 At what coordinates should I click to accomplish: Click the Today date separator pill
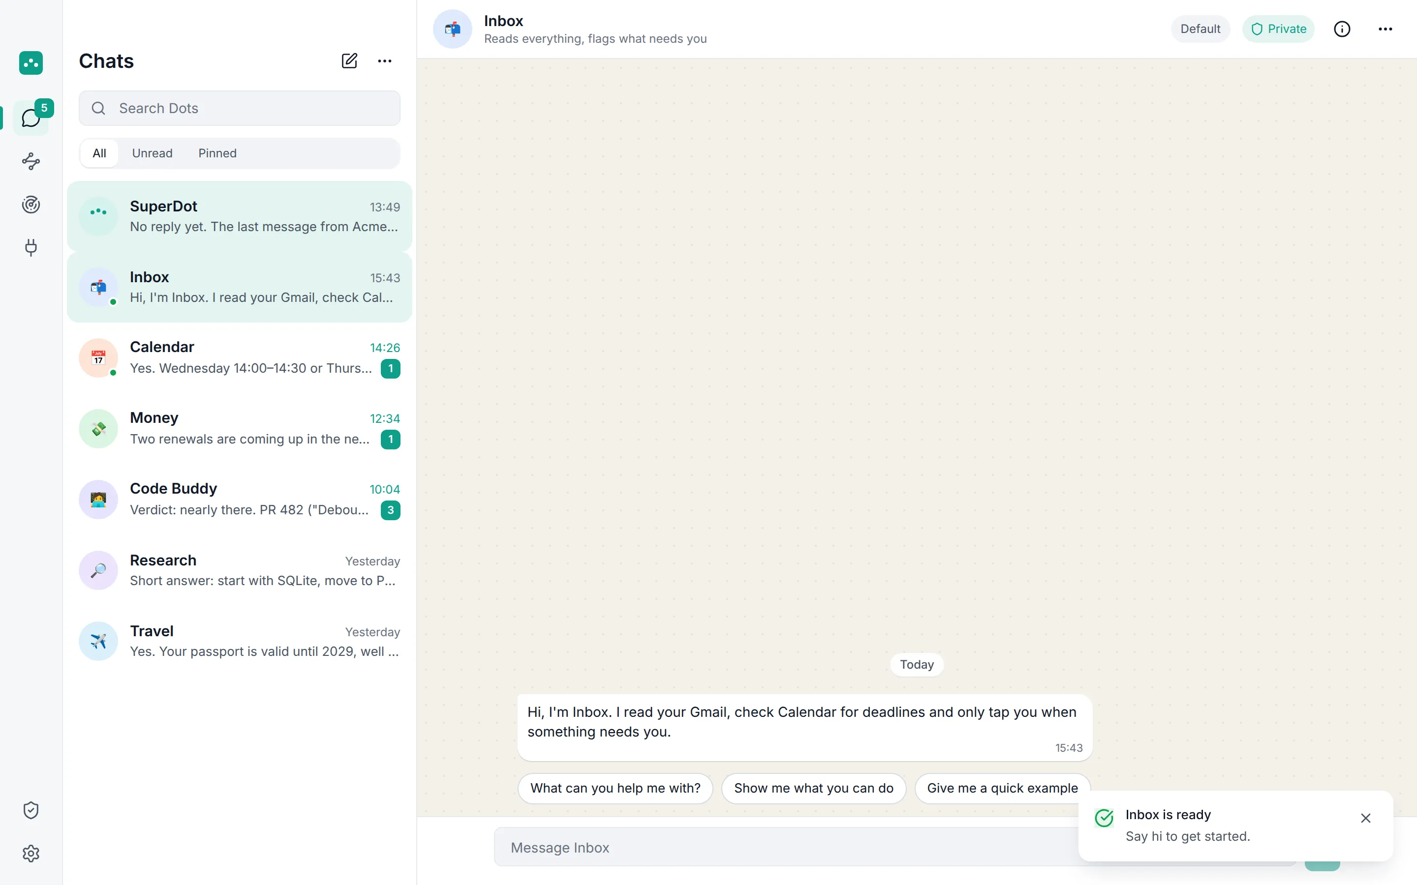click(916, 664)
